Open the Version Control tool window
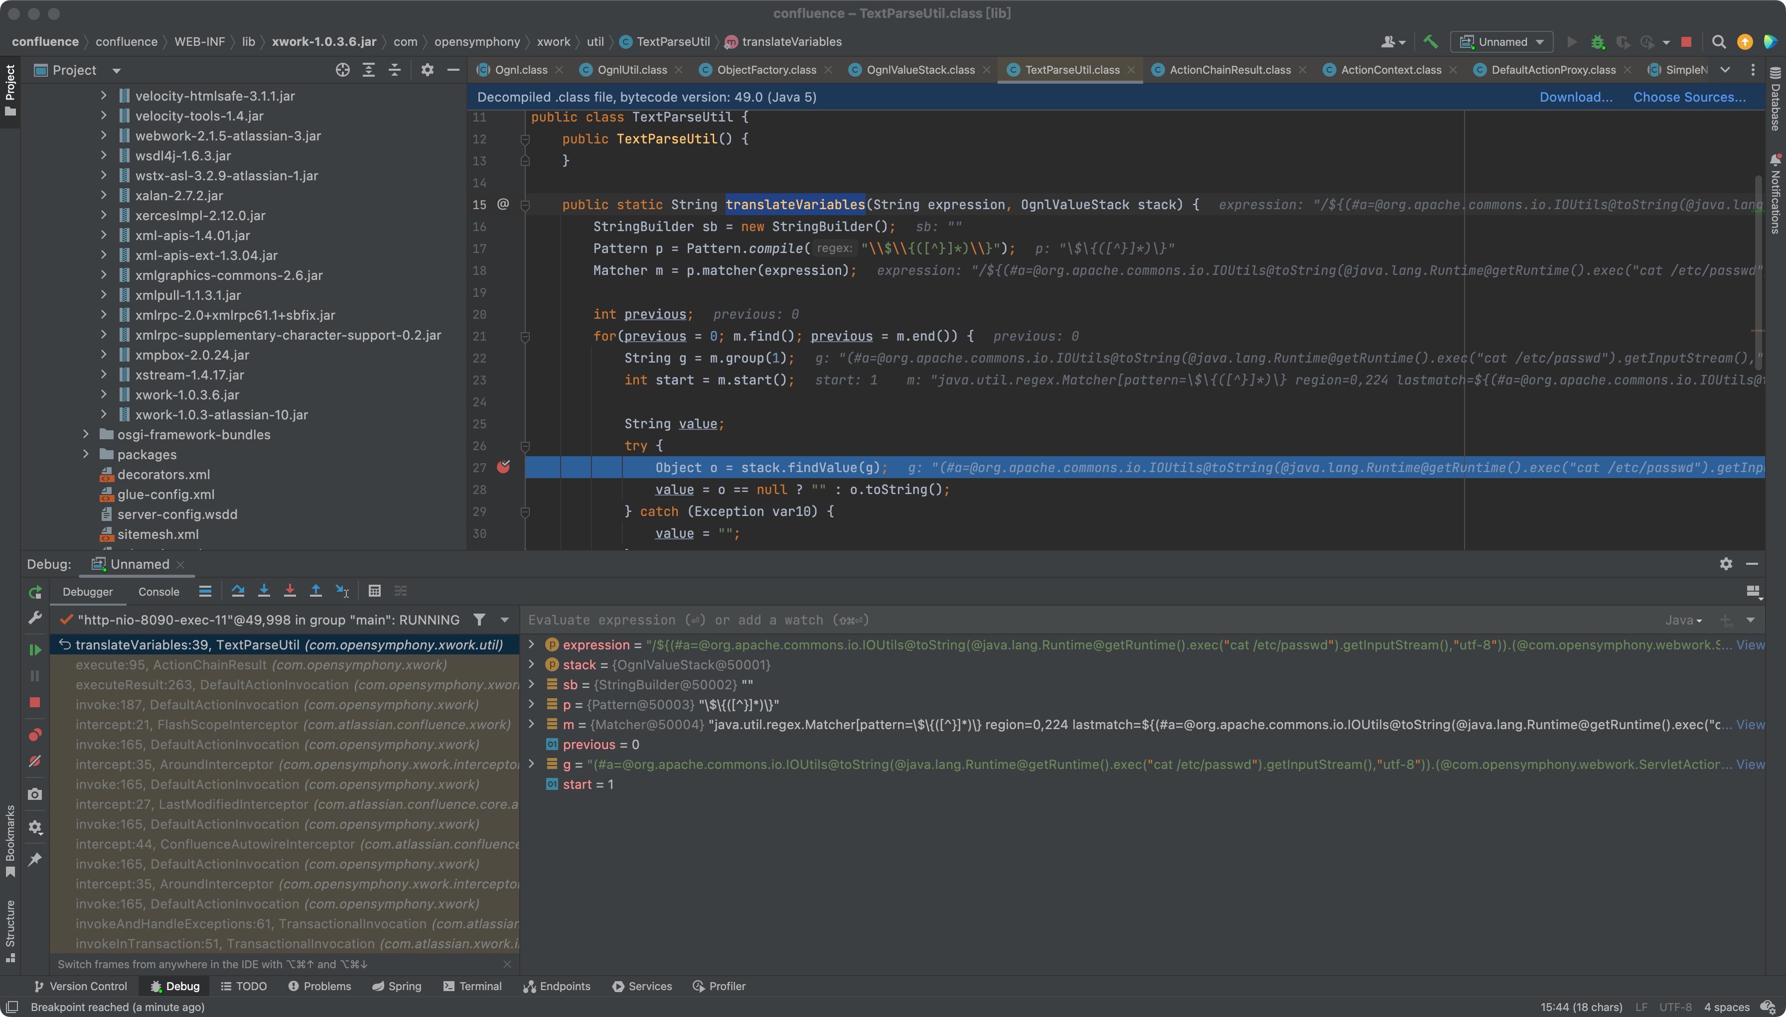 [x=80, y=986]
